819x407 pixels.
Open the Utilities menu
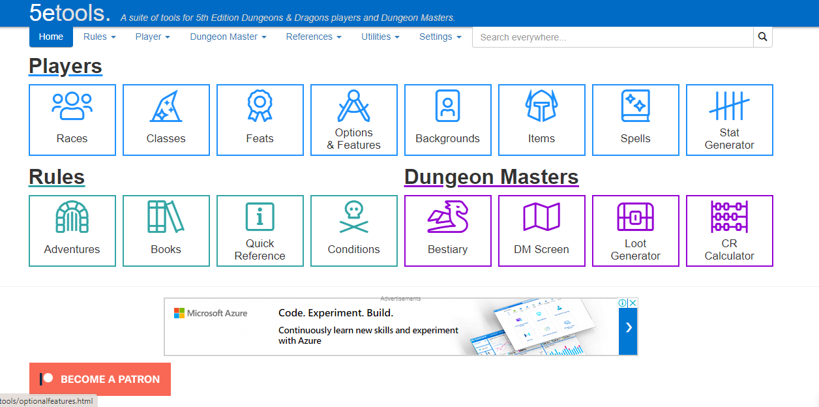pyautogui.click(x=380, y=37)
